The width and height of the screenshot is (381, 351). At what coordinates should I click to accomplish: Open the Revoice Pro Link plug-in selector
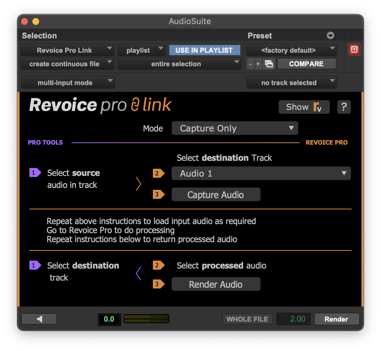(x=67, y=50)
